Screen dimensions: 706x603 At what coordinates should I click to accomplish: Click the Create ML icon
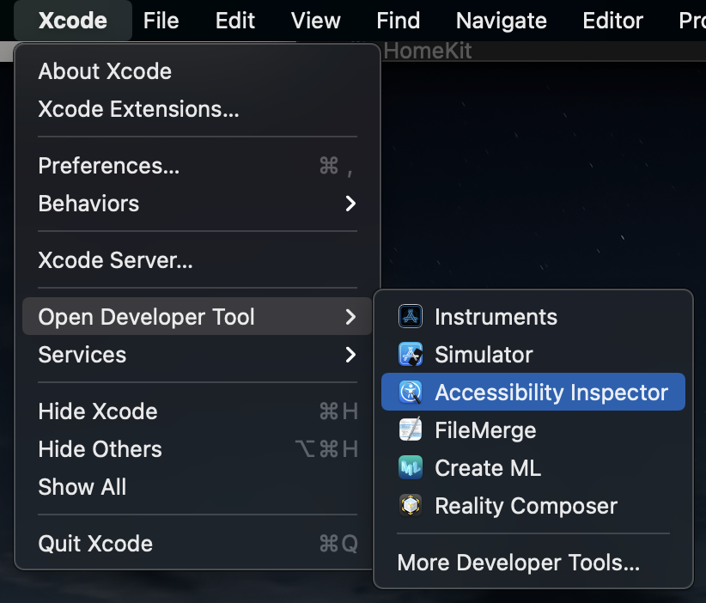point(411,468)
